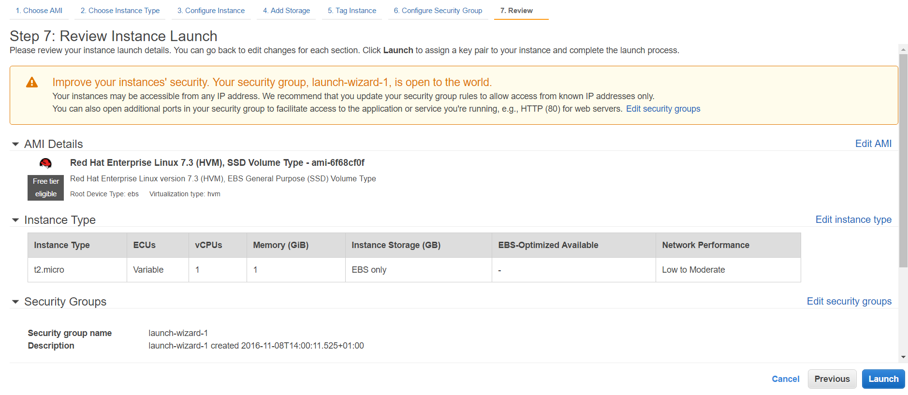The image size is (908, 395).
Task: Click the Instance Storage (GB) column header
Action: [419, 245]
